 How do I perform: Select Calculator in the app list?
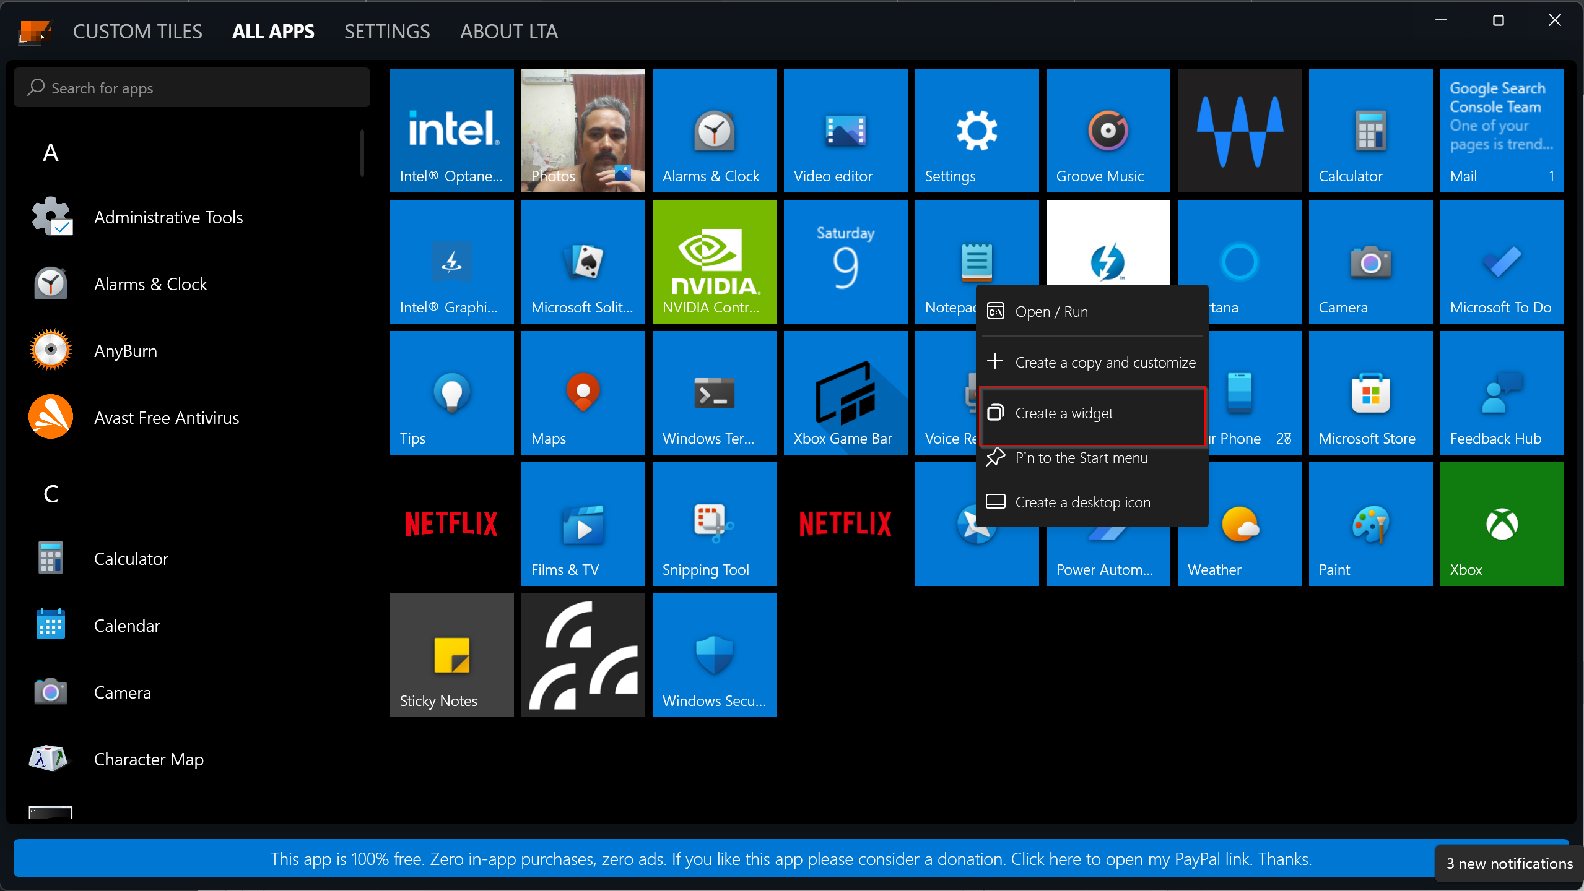[192, 559]
